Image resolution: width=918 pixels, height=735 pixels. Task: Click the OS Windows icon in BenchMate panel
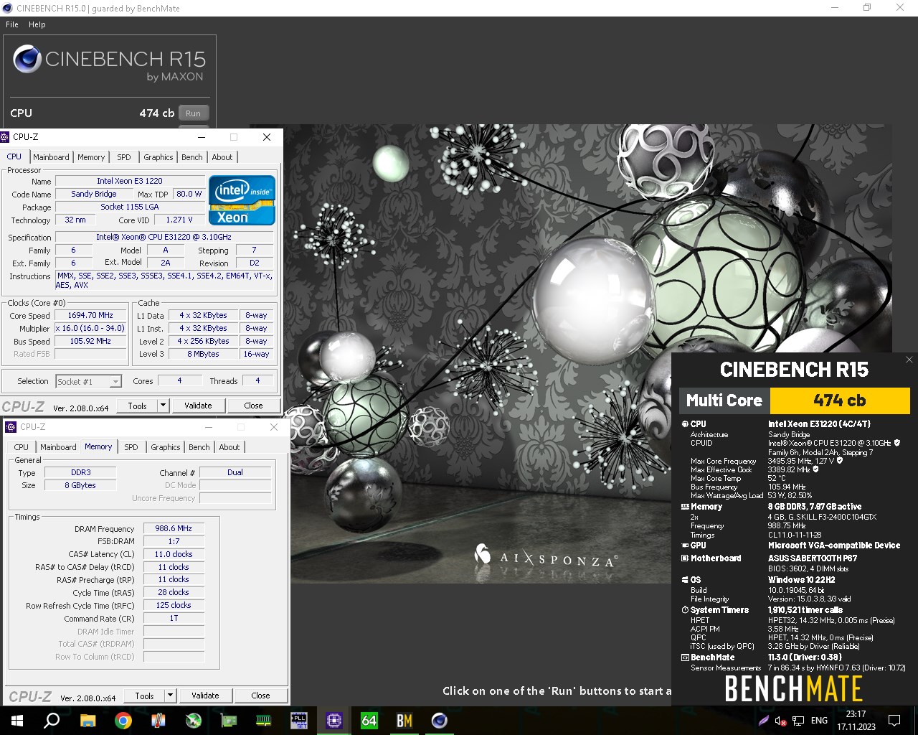[x=685, y=580]
